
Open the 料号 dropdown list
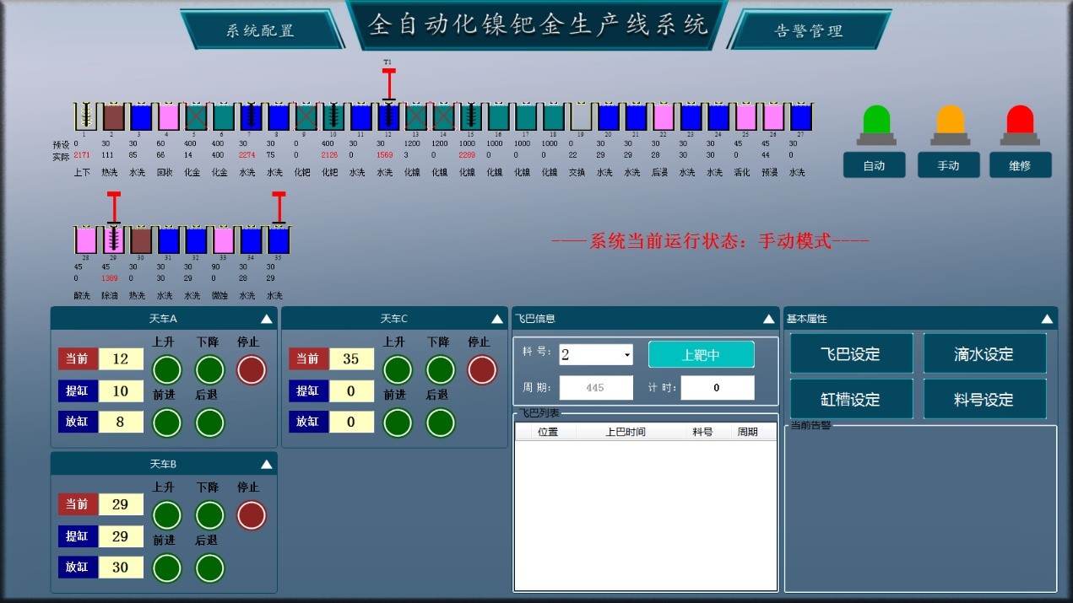pos(627,355)
